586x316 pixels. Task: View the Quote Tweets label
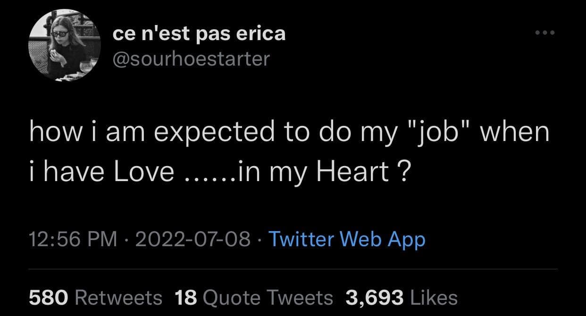[268, 298]
